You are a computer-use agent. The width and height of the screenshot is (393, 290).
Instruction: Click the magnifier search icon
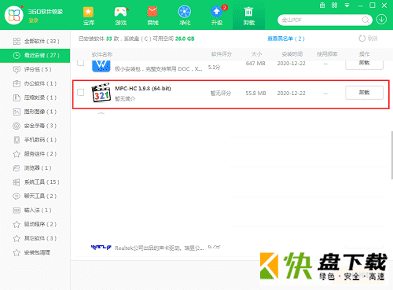pyautogui.click(x=365, y=20)
